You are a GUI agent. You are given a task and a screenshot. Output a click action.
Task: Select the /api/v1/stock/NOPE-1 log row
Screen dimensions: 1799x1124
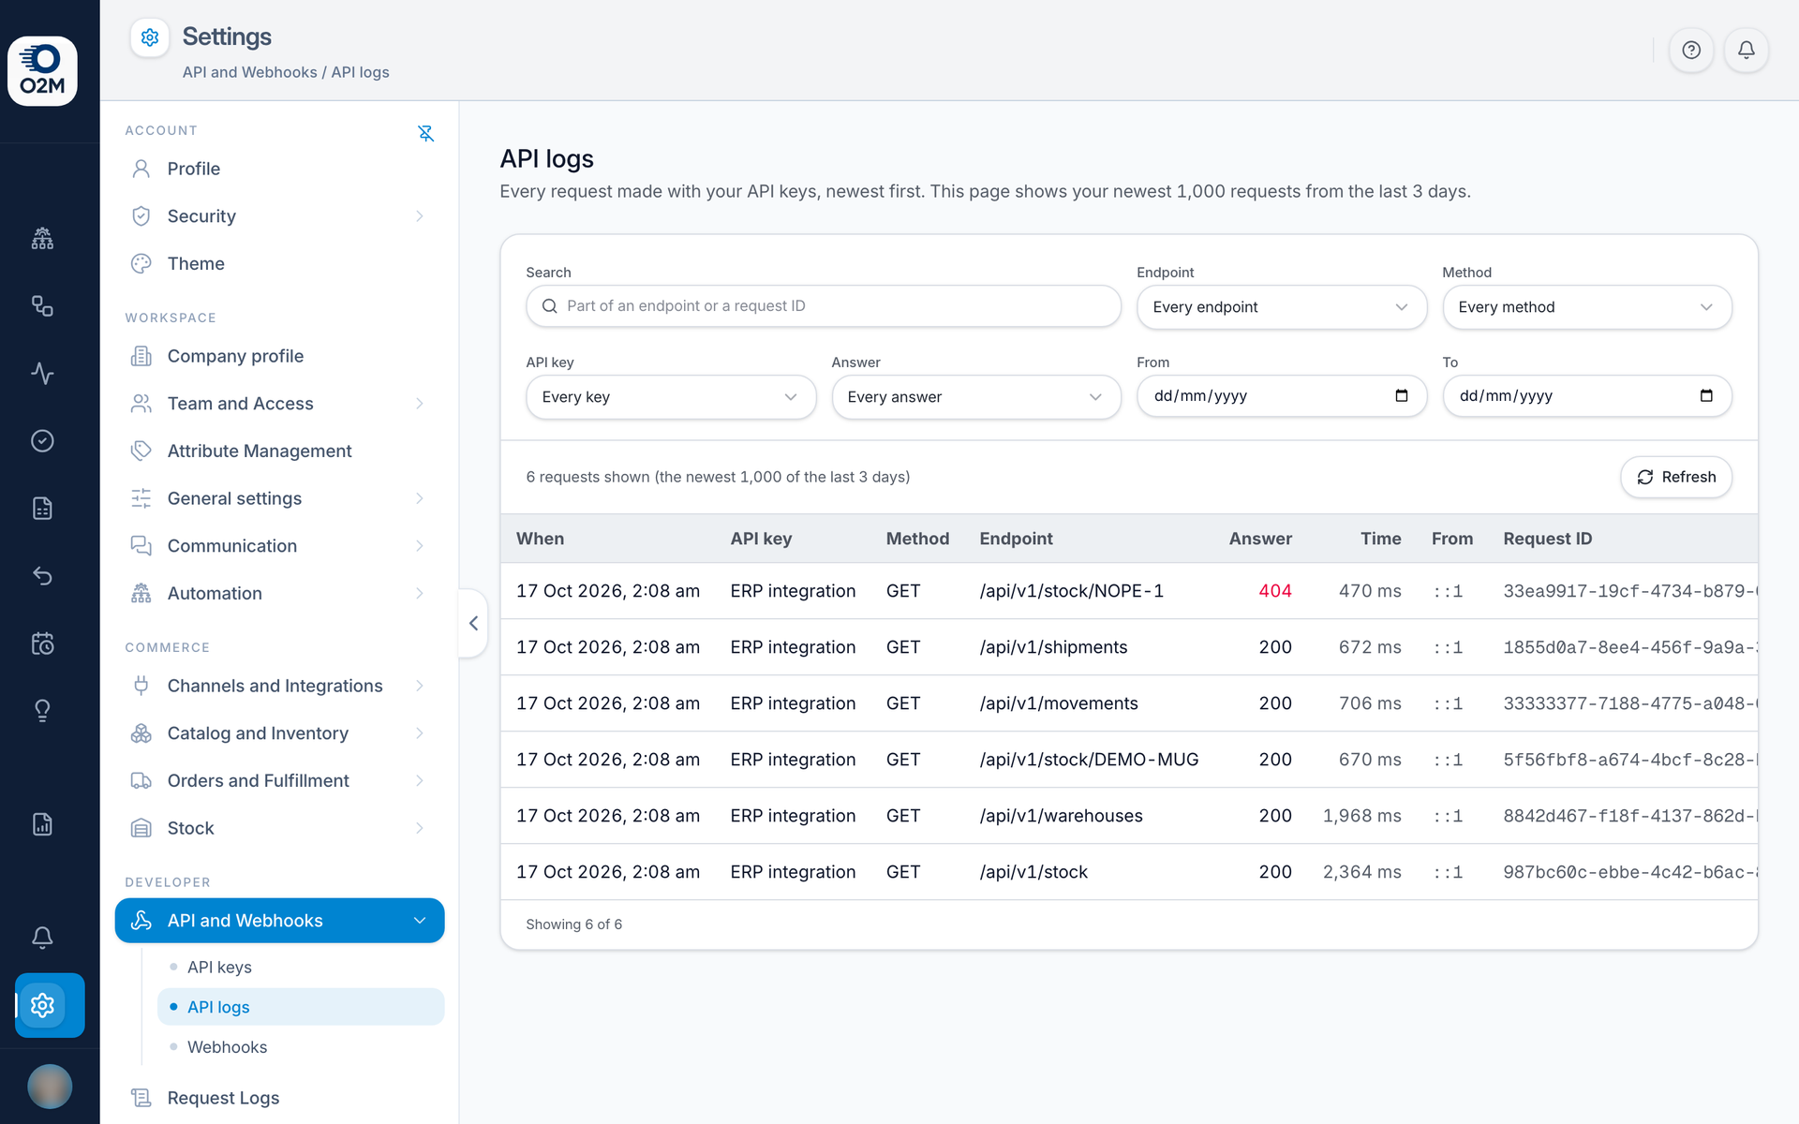[x=1129, y=591]
